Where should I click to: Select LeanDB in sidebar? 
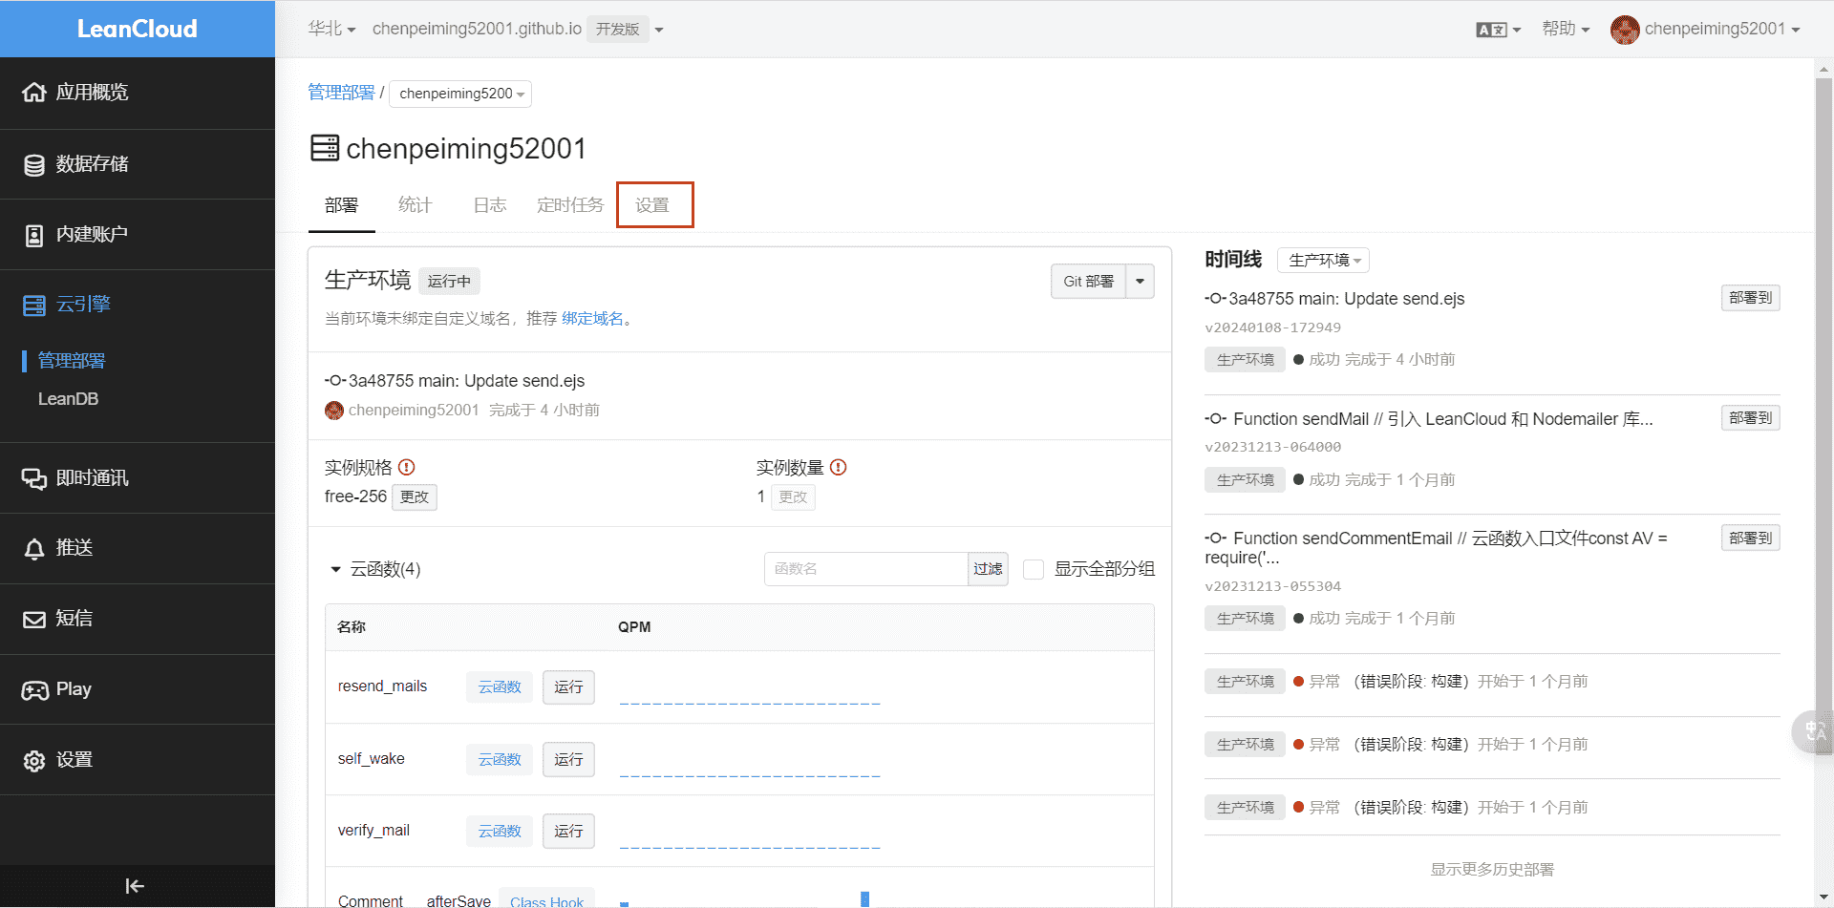coord(68,399)
